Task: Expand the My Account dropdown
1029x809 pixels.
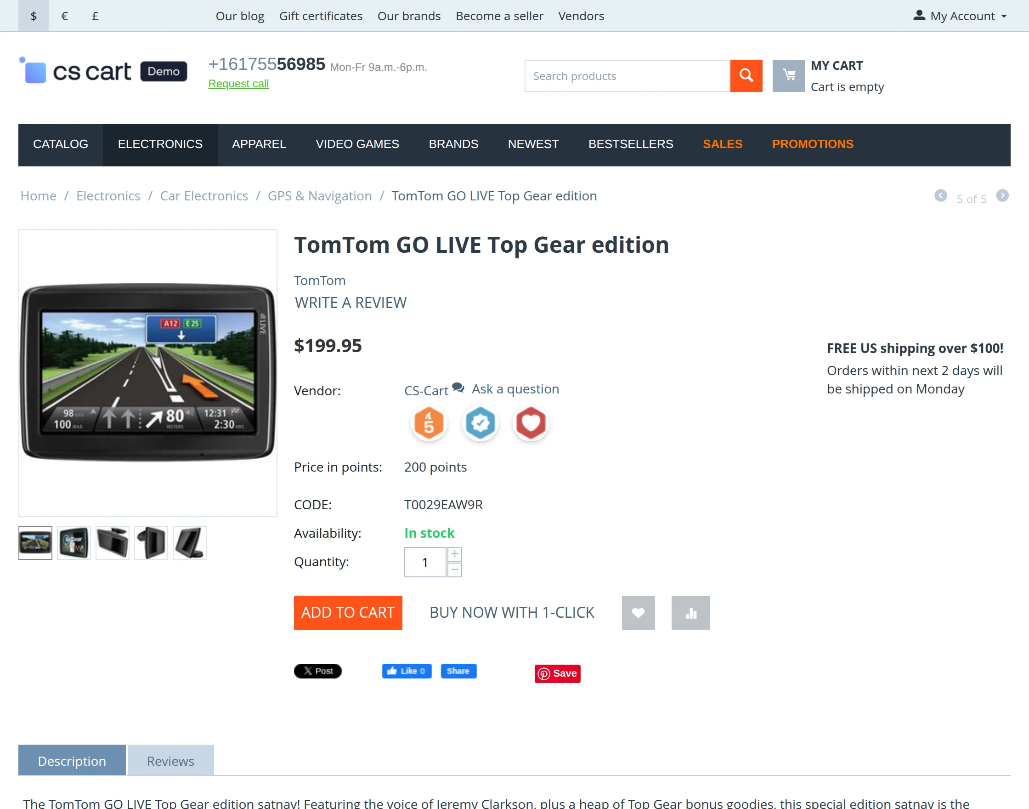Action: 960,16
